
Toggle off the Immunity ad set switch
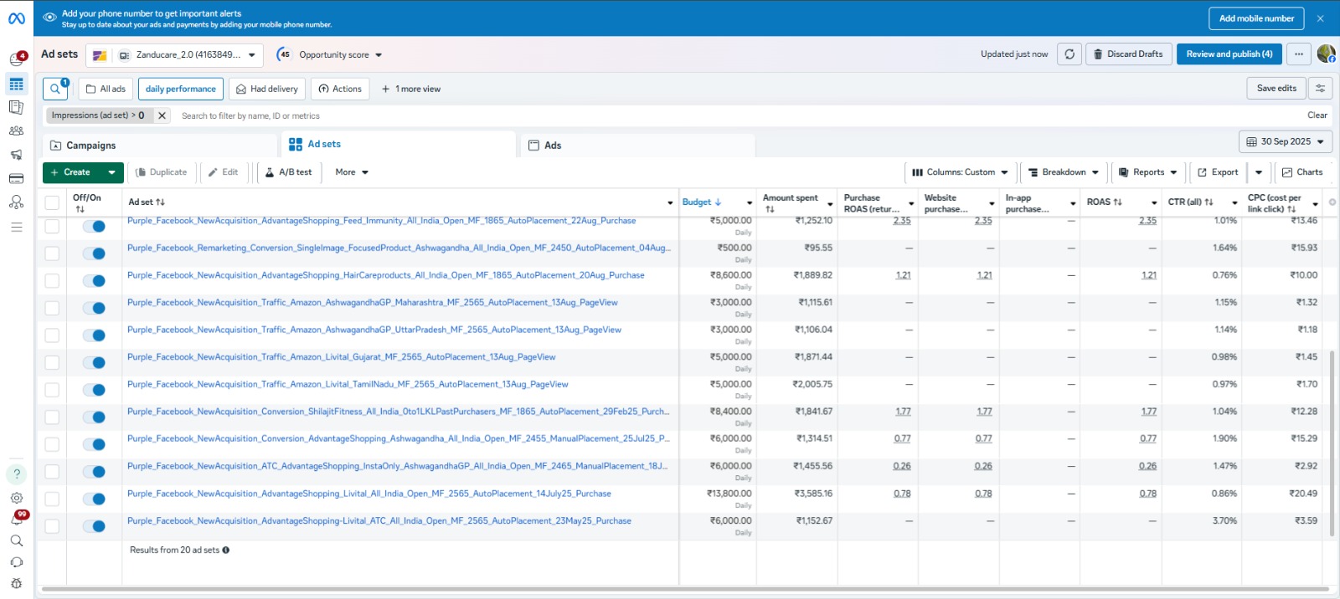point(94,227)
